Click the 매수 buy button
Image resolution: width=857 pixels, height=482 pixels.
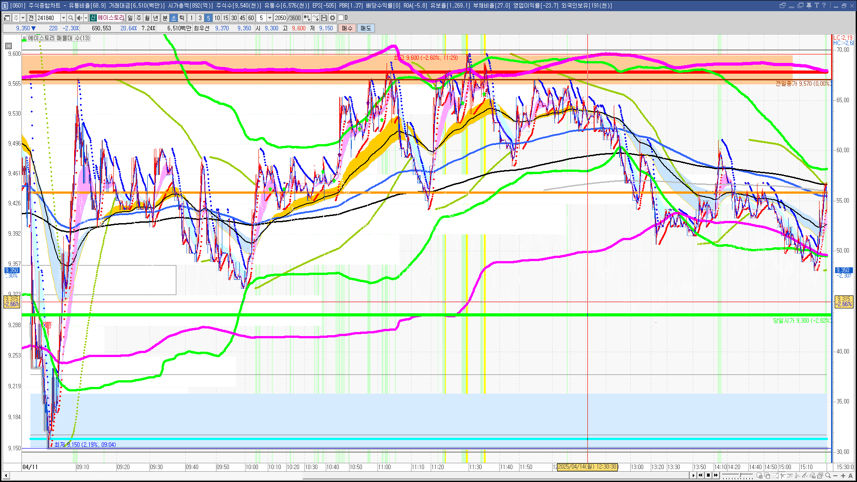click(x=347, y=28)
